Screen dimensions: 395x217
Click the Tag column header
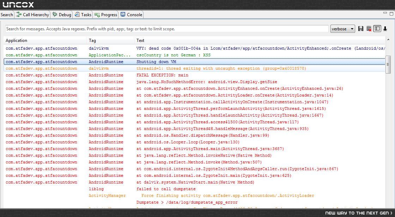point(111,40)
